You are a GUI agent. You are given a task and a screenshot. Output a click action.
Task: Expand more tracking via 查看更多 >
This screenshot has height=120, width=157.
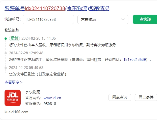tap(13, 82)
